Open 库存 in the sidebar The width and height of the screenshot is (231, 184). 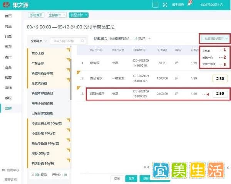(8, 47)
